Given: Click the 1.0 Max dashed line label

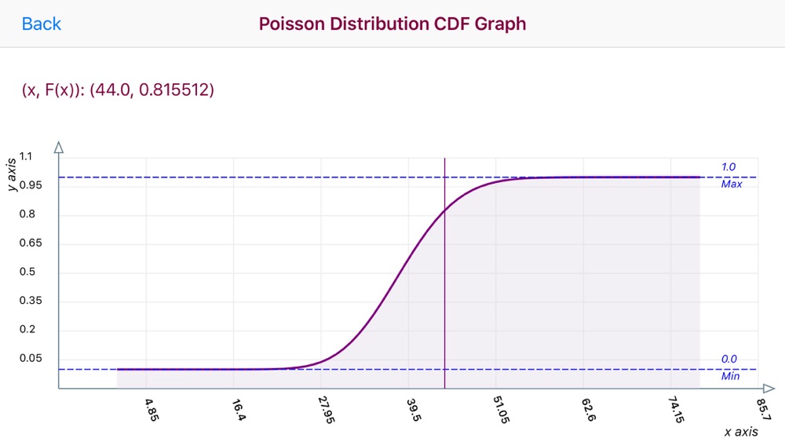Looking at the screenshot, I should 731,175.
